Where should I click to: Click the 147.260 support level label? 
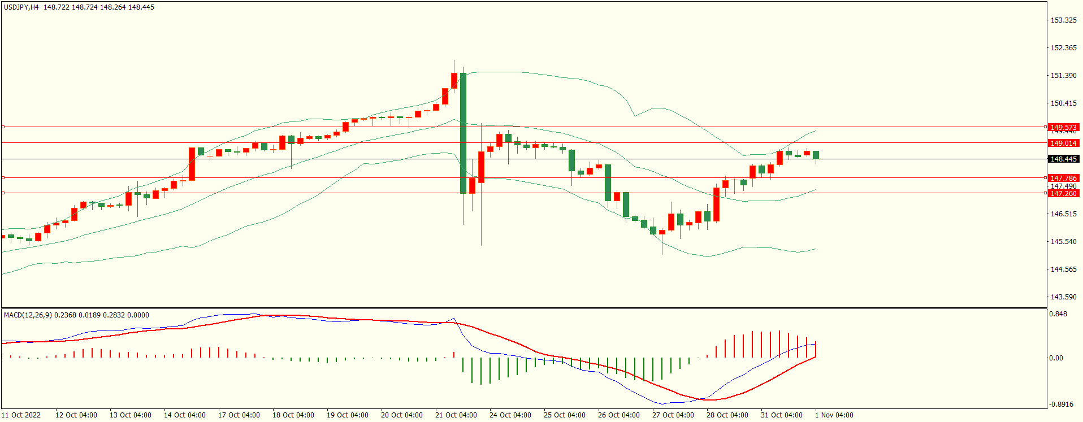pyautogui.click(x=1063, y=193)
